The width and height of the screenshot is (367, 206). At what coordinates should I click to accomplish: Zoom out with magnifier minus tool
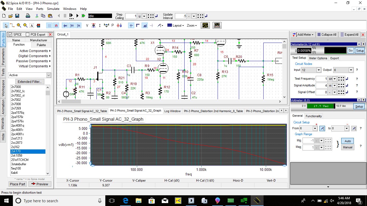25,25
